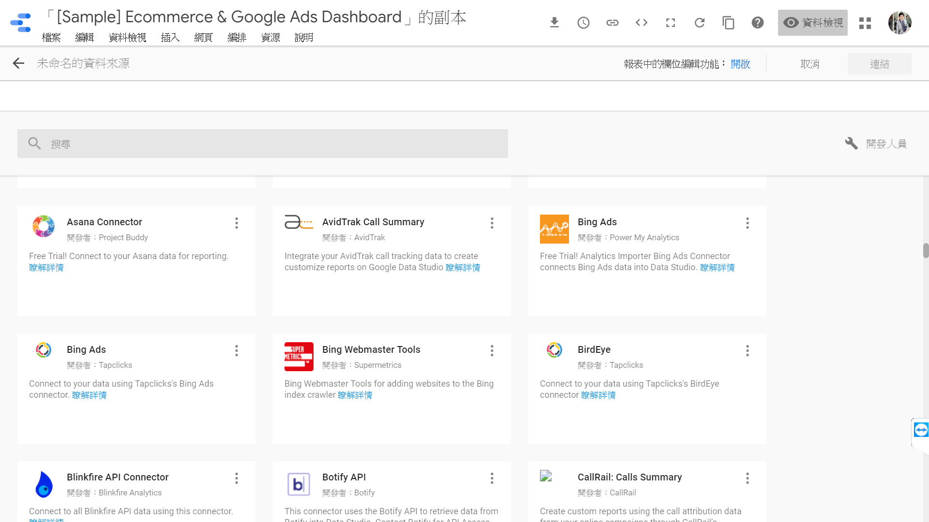The height and width of the screenshot is (522, 929).
Task: Go back using the left arrow
Action: 18,63
